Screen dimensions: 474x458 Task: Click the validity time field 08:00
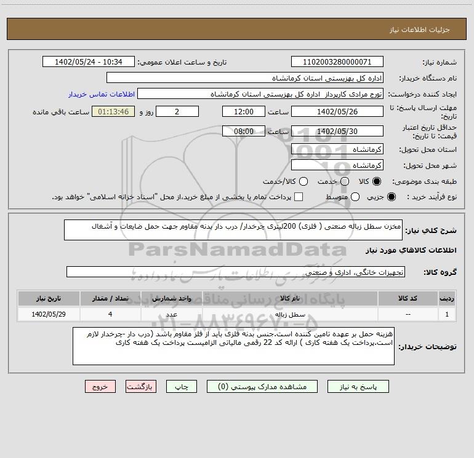pos(244,131)
